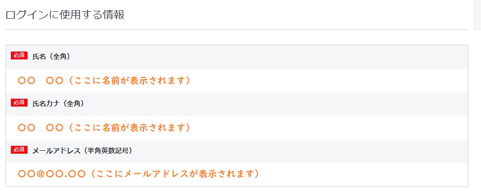
Task: Click the horizontal divider below the heading
Action: [237, 29]
